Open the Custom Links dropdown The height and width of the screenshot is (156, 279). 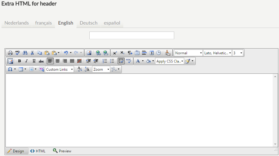tap(59, 70)
